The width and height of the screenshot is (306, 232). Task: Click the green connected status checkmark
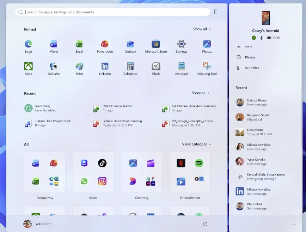[x=254, y=38]
